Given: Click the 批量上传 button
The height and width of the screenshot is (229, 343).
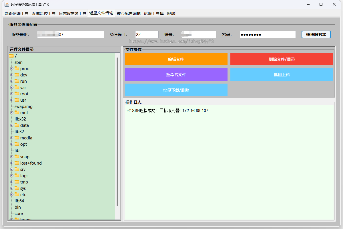Looking at the screenshot, I should tap(282, 74).
